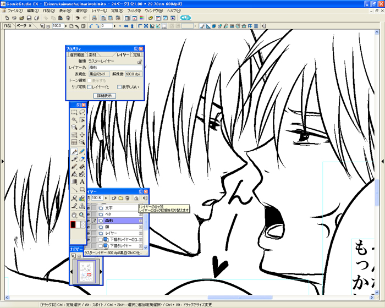Select the hand pan tool
The width and height of the screenshot is (385, 308).
click(74, 215)
